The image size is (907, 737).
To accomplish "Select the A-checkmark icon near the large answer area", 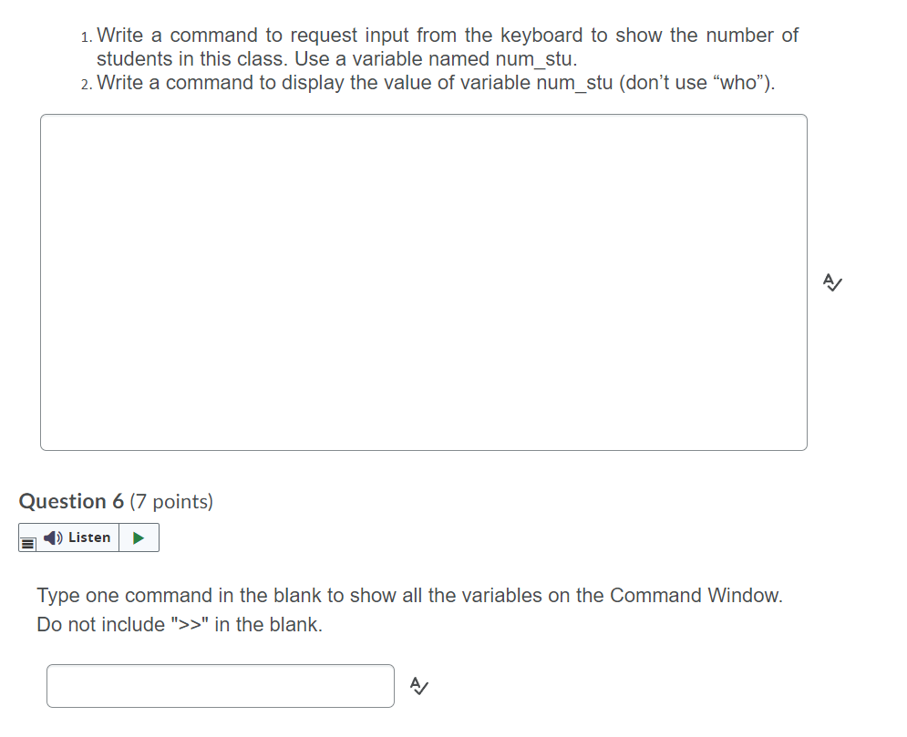I will pyautogui.click(x=831, y=282).
